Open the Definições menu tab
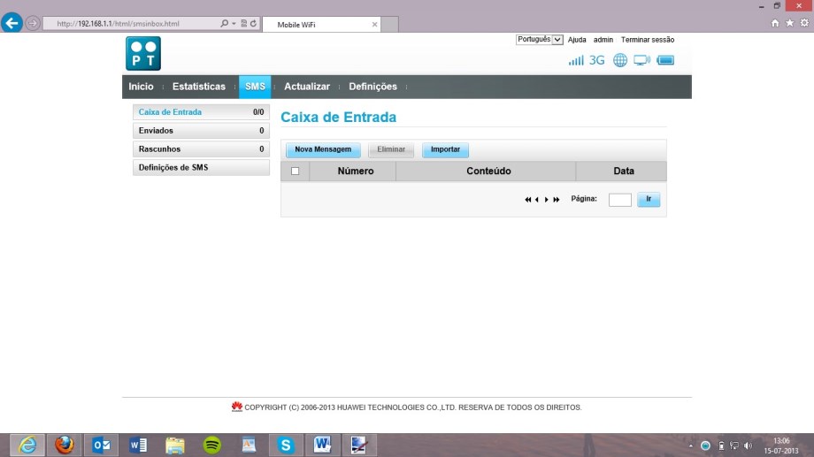The image size is (814, 457). (372, 87)
